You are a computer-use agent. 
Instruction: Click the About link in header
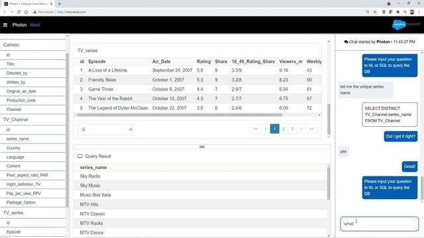35,25
